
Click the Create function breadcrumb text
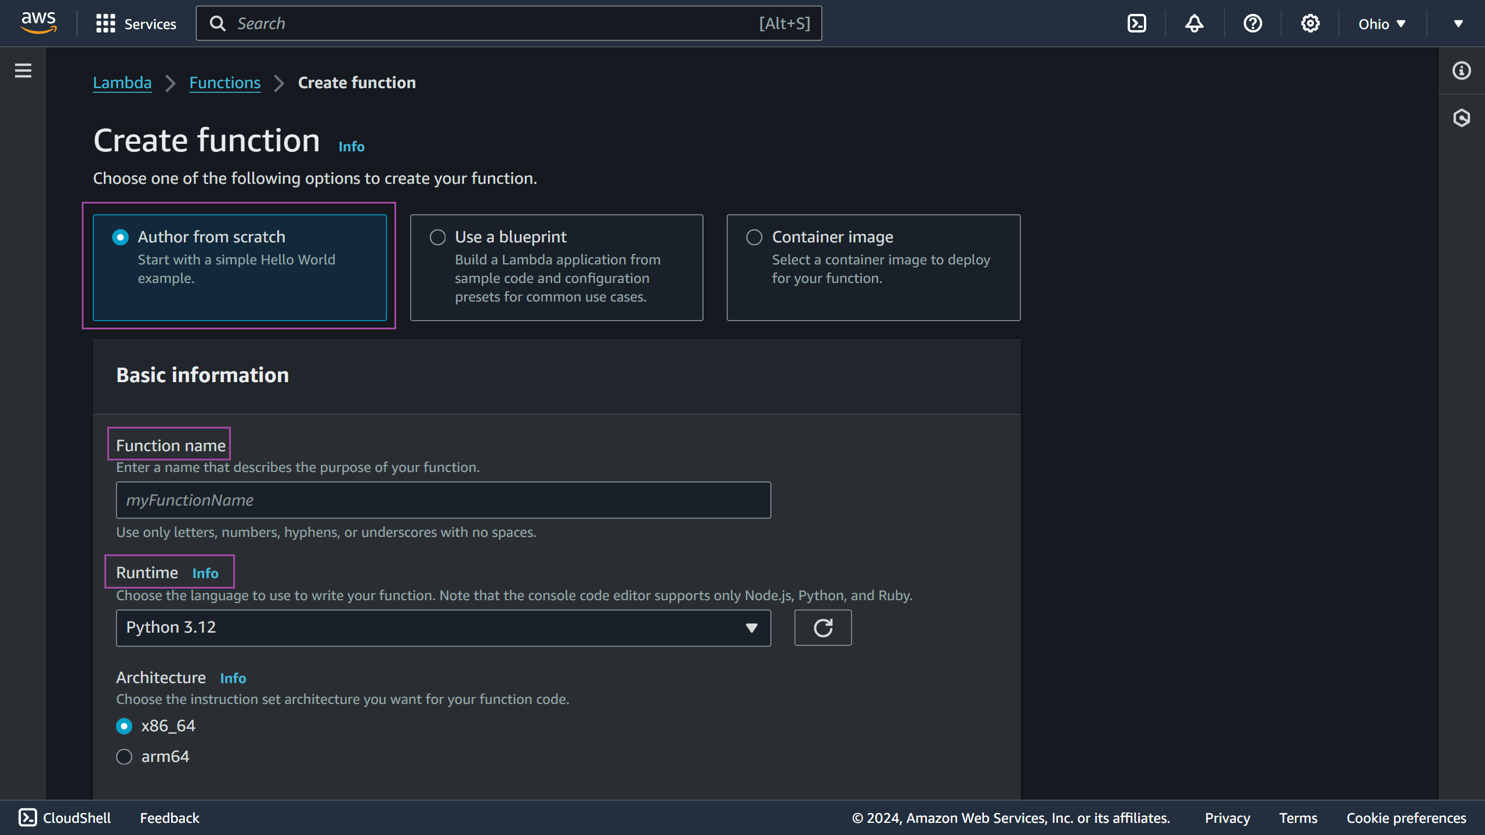click(x=357, y=83)
